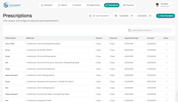Open the Appointments tab
This screenshot has height=102, width=178.
(x=93, y=5)
